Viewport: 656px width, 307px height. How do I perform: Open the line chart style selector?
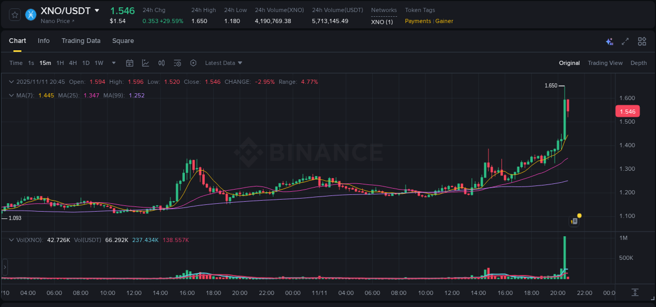pos(145,62)
